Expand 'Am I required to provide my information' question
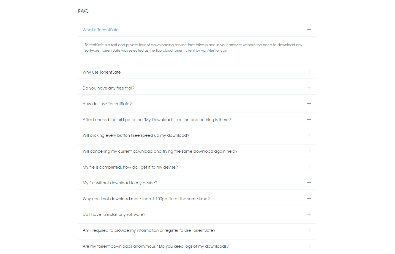 [149, 230]
